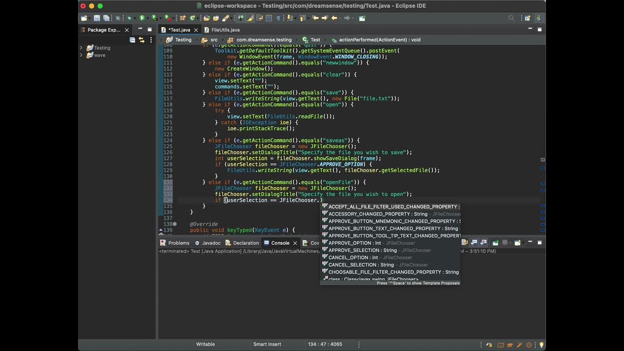
Task: Toggle the highlighter Word Wrap button
Action: [250, 18]
